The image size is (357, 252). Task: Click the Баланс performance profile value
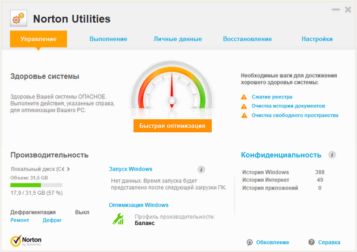[145, 223]
